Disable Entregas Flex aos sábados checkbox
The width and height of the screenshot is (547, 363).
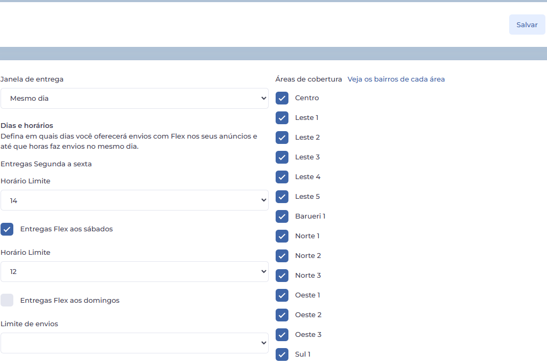click(7, 229)
